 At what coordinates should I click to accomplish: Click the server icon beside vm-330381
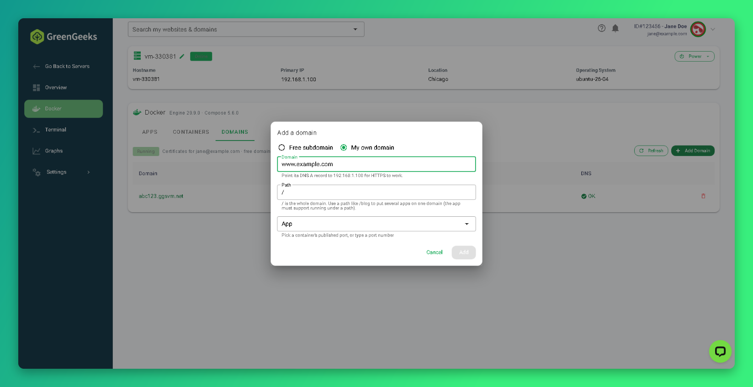[137, 56]
